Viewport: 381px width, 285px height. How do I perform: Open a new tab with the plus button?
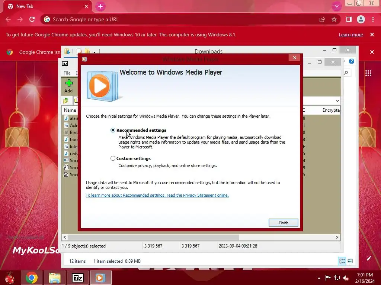point(100,7)
